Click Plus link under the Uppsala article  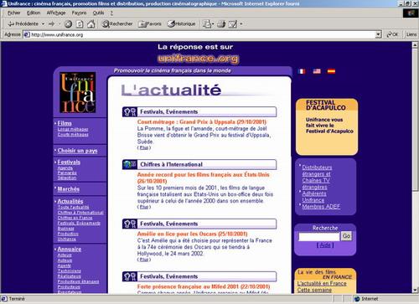click(144, 147)
